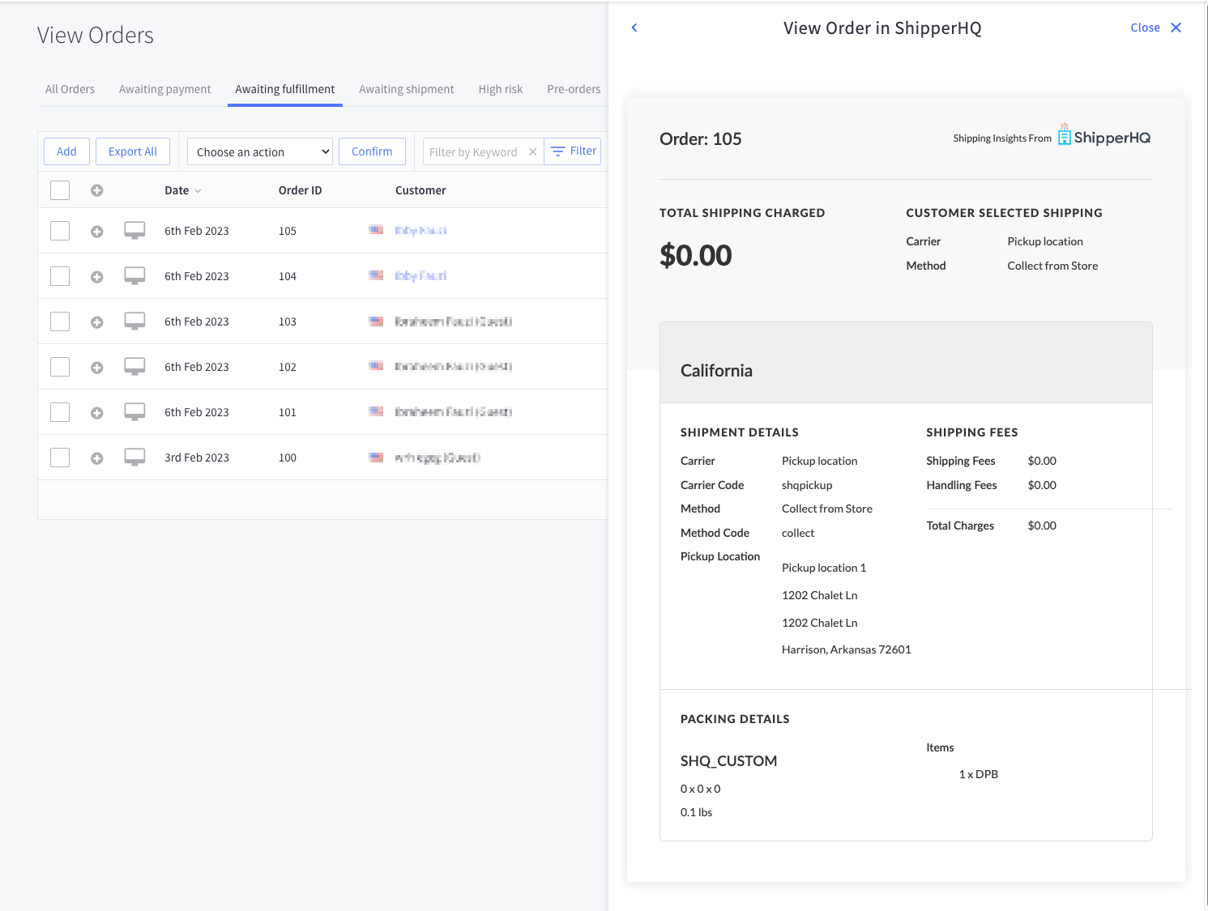Select the checkbox for order 100
Screen dimensions: 1208x911
(x=60, y=458)
